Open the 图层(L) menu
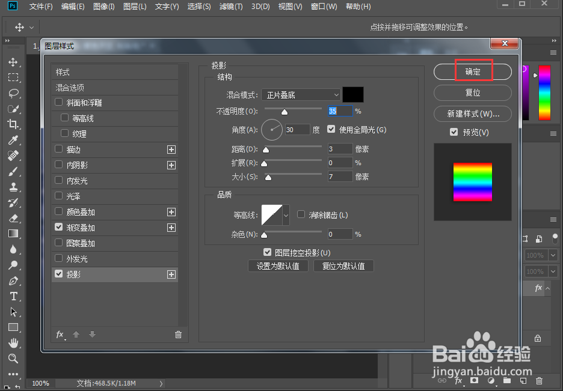The height and width of the screenshot is (391, 563). (135, 7)
